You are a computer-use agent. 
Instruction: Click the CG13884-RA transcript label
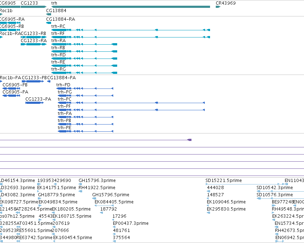pyautogui.click(x=60, y=19)
